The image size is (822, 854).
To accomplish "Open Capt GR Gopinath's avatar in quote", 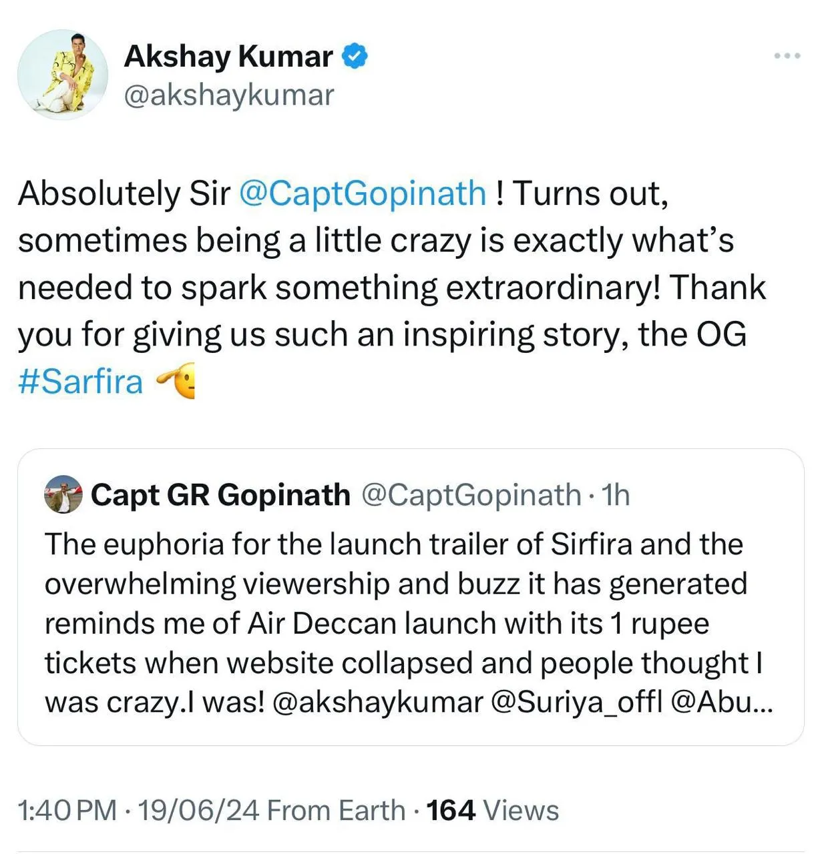I will pyautogui.click(x=63, y=494).
